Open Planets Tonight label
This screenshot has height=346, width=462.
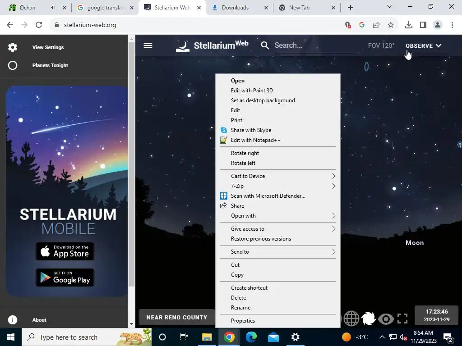click(x=50, y=65)
